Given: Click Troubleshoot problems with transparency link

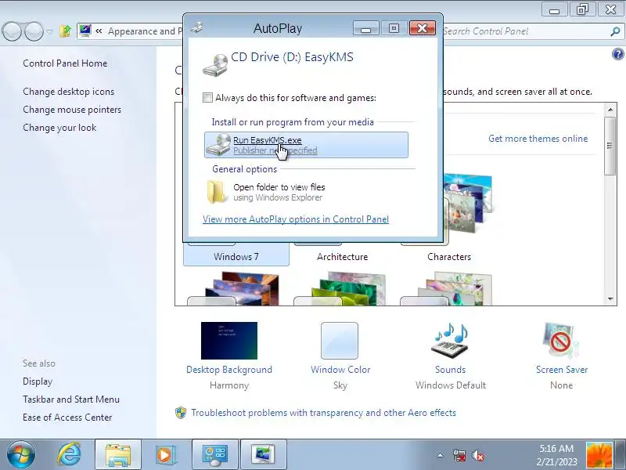Looking at the screenshot, I should tap(323, 413).
